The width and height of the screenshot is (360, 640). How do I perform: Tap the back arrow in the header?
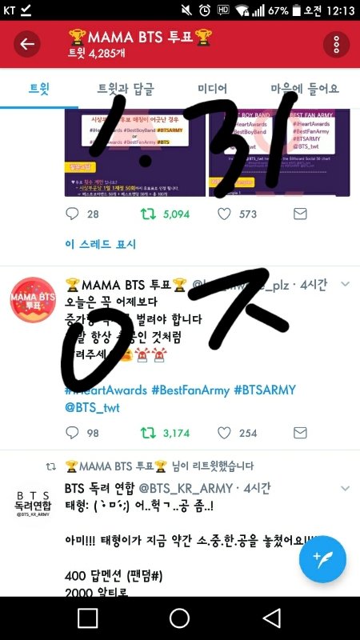tap(27, 44)
